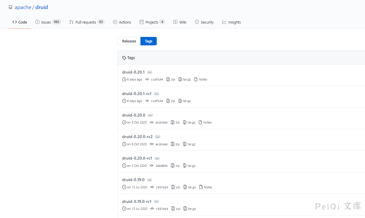Select the Tags toggle button
The width and height of the screenshot is (365, 218).
click(x=148, y=41)
